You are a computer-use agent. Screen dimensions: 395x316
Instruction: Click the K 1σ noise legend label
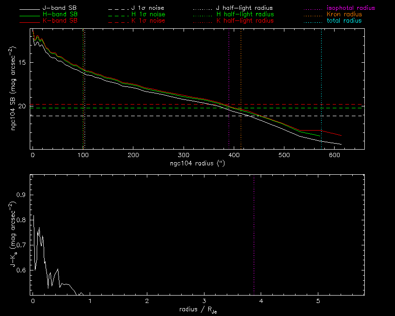tap(149, 21)
